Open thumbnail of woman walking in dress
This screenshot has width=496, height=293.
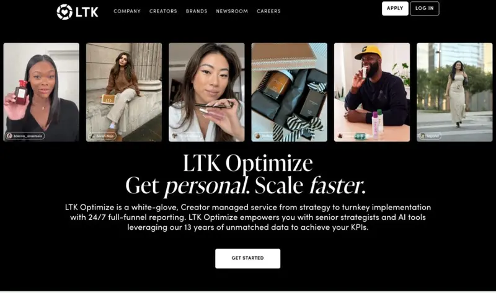pos(454,92)
